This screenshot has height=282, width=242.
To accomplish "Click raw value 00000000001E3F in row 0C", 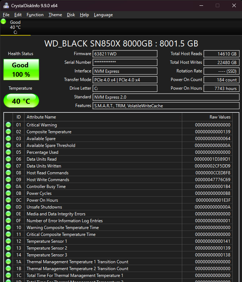I will (x=213, y=200).
